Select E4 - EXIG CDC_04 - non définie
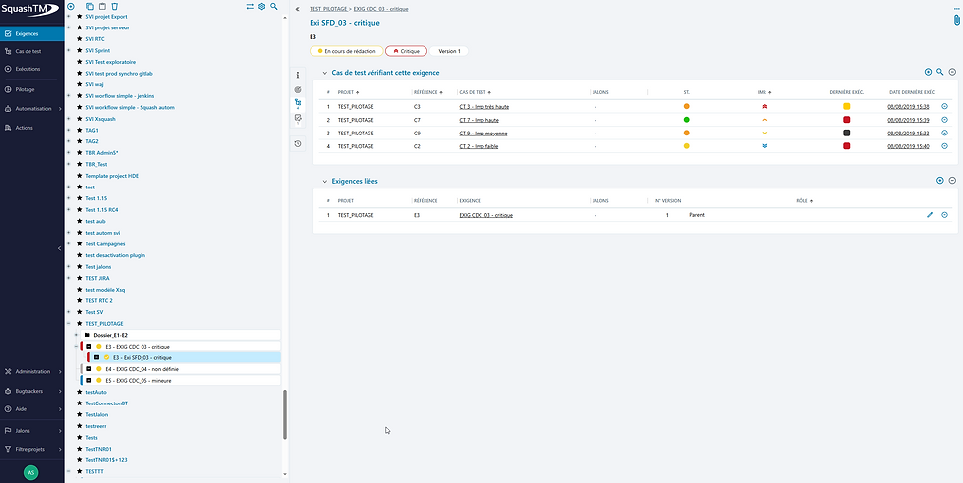The width and height of the screenshot is (963, 483). pos(181,369)
